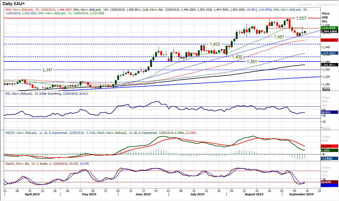The image size is (339, 201).
Task: Select the green MACD 6.3966 value tag
Action: 330,150
